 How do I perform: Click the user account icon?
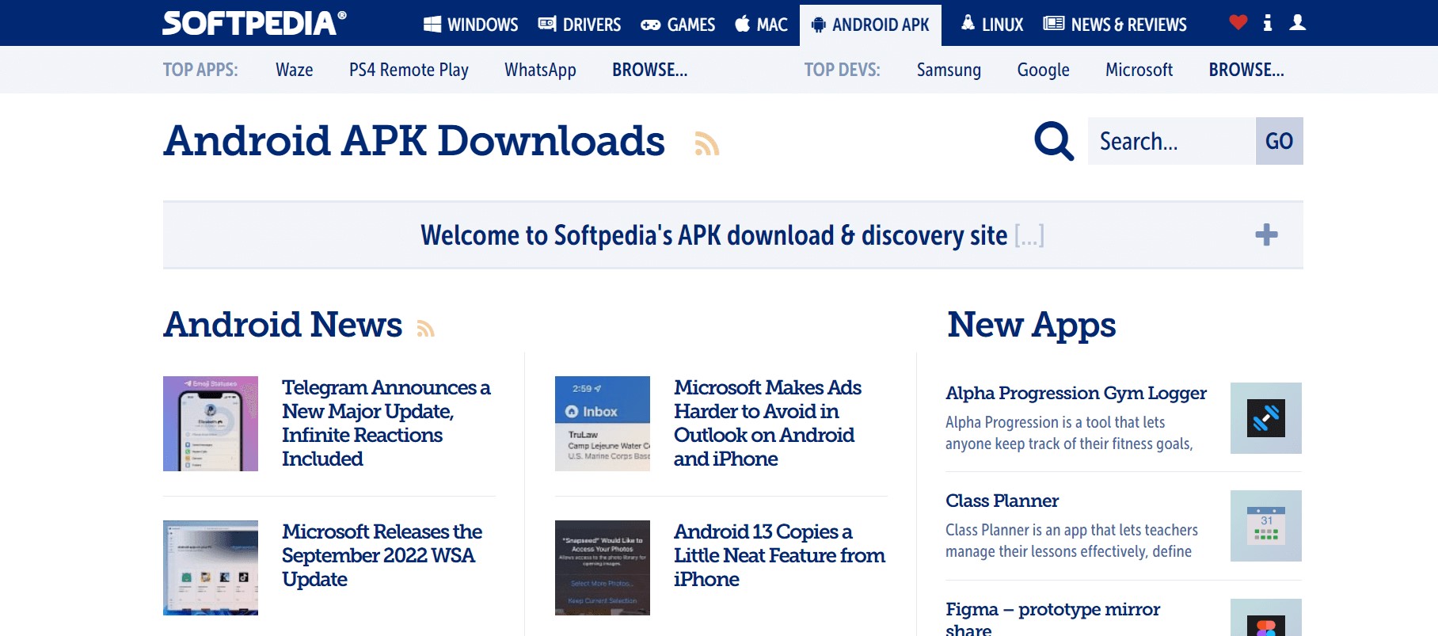click(x=1297, y=23)
